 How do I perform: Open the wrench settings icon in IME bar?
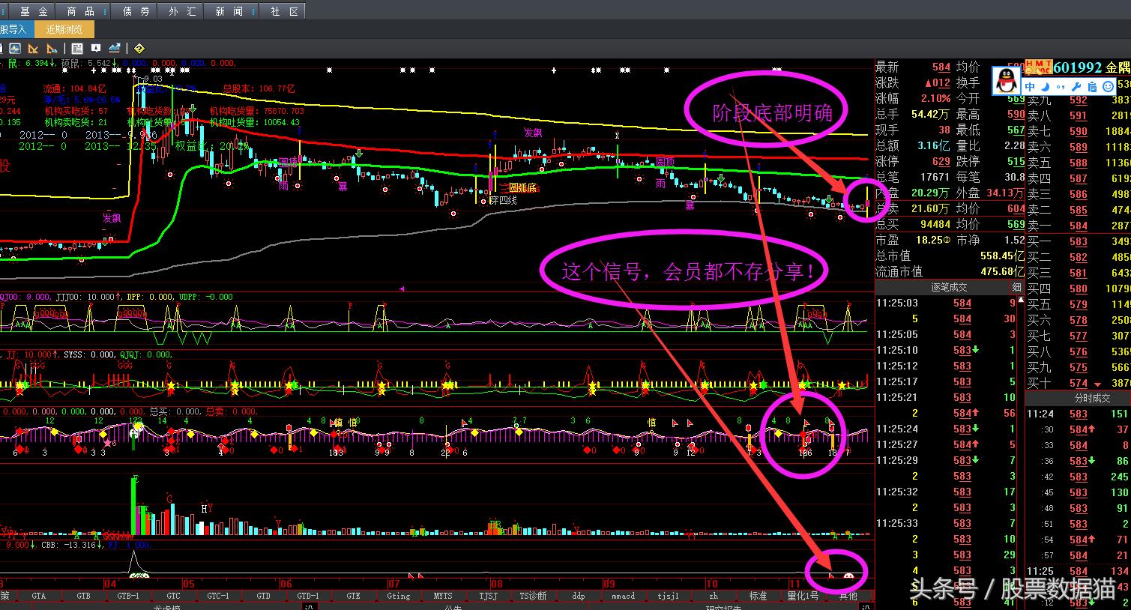(1077, 87)
